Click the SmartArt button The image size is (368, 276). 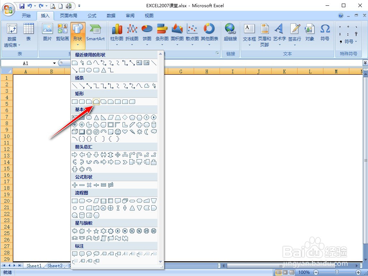(x=95, y=32)
